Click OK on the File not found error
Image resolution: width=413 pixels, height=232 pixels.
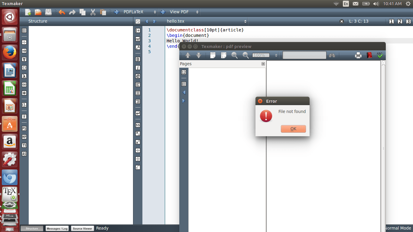(293, 129)
